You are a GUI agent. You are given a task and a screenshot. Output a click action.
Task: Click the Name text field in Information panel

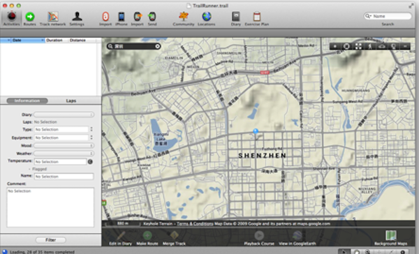64,177
